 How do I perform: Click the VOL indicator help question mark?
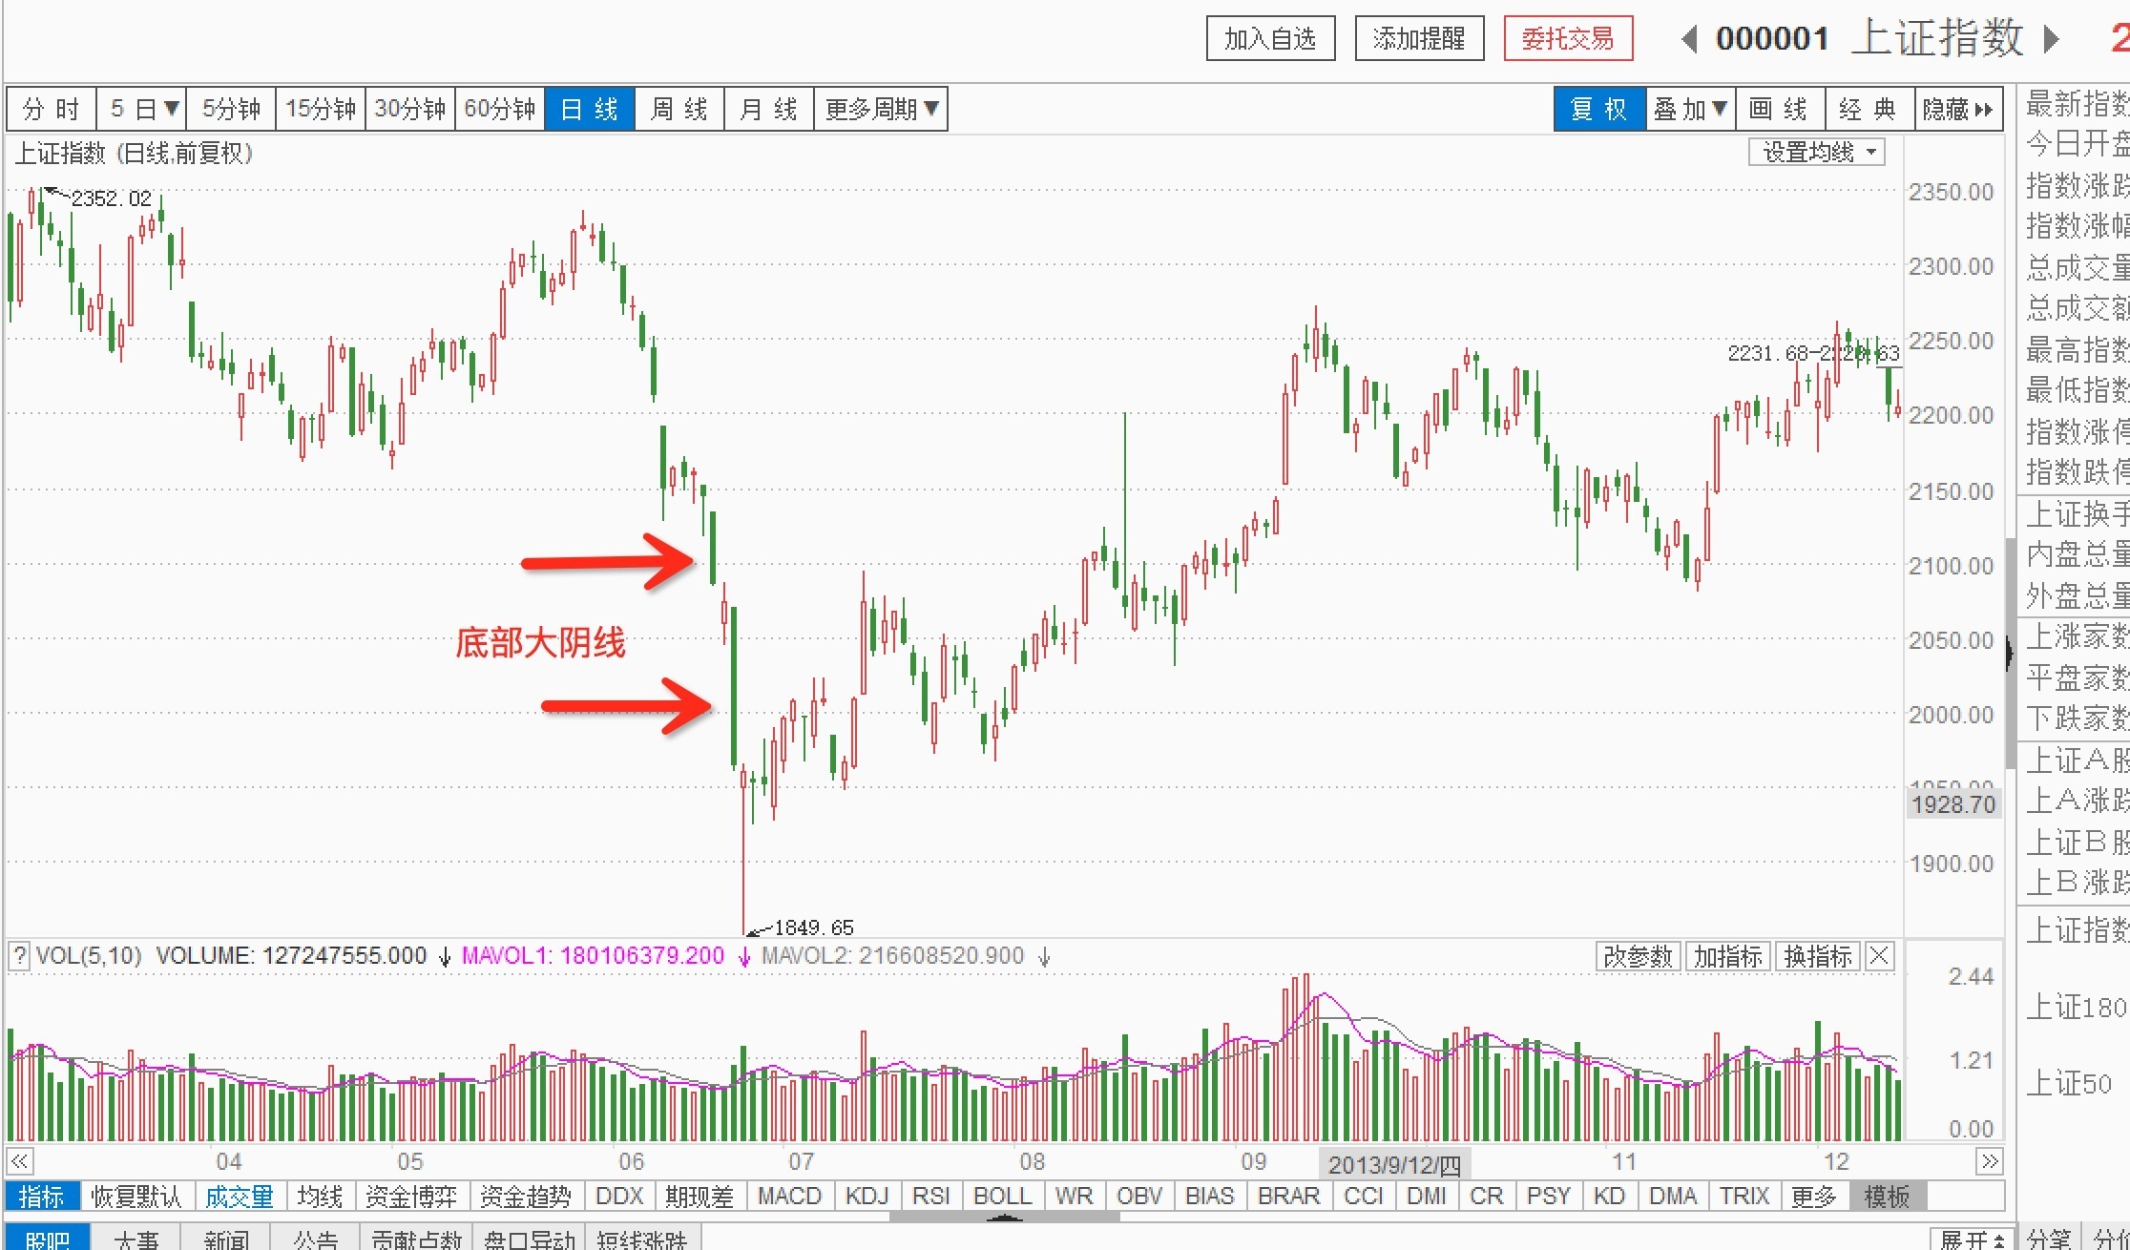(x=19, y=955)
